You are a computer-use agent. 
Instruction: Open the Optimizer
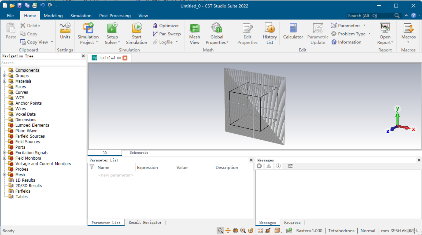coord(166,26)
